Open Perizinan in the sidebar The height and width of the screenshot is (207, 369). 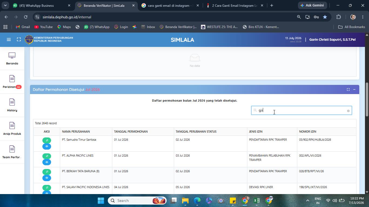click(12, 82)
